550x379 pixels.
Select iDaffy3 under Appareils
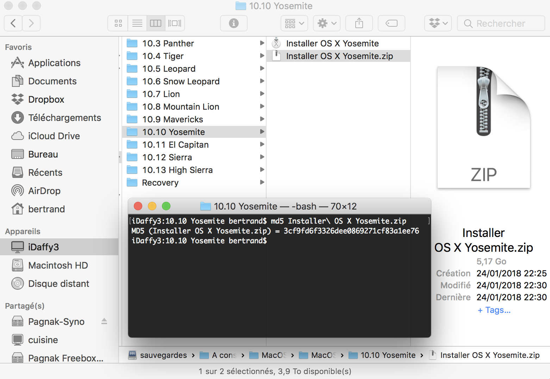click(59, 247)
